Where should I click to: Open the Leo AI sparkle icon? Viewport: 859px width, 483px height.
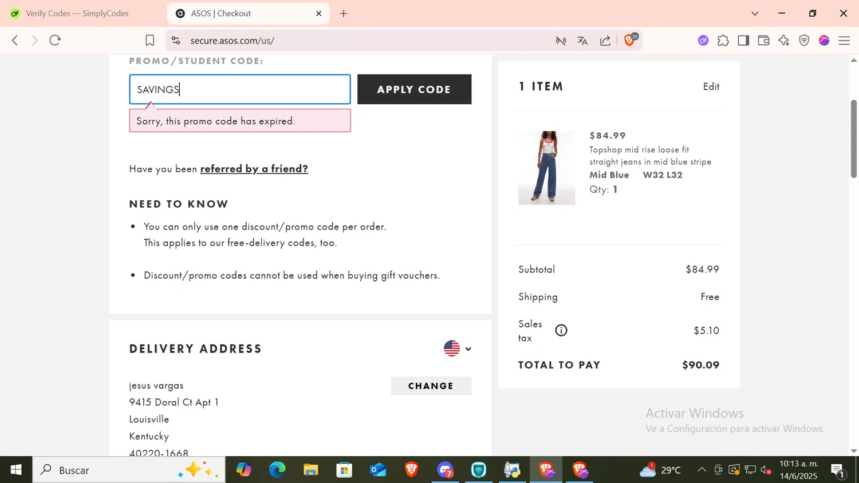click(784, 40)
